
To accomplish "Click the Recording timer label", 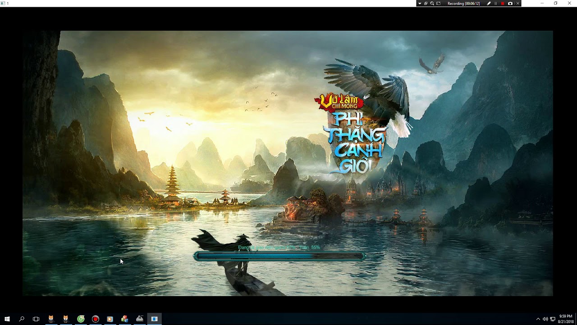I will pos(463,3).
